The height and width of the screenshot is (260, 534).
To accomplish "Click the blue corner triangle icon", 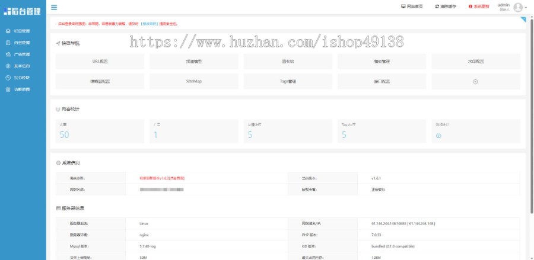I will click(x=523, y=20).
